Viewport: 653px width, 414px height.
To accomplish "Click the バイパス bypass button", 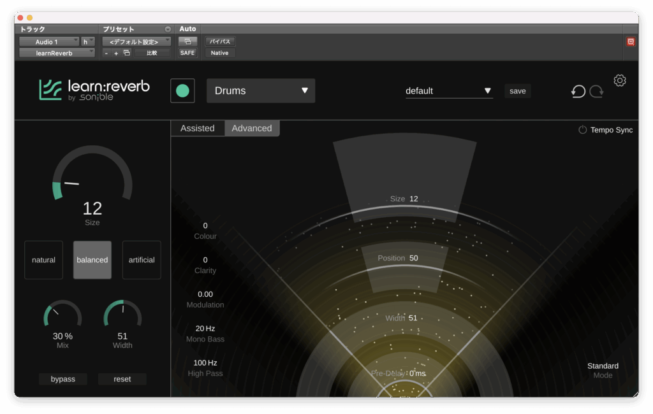I will point(219,41).
